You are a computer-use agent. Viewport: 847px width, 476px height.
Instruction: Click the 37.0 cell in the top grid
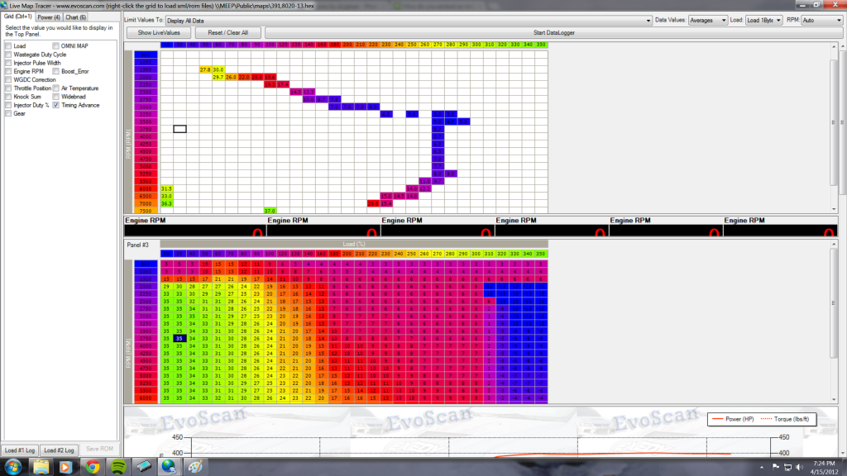(270, 211)
